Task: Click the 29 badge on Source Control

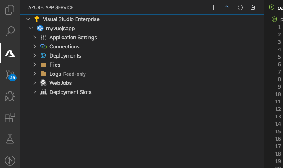Action: pos(12,78)
